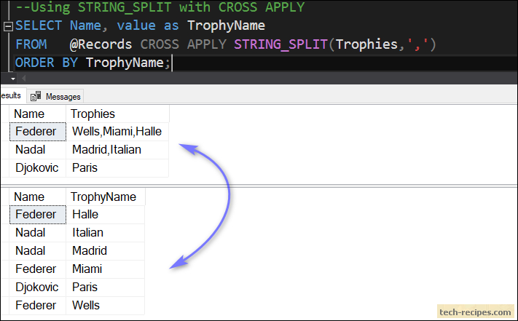Select the Madrid cell in the TrophyName grid
Screen dimensions: 518x321
tap(106, 251)
